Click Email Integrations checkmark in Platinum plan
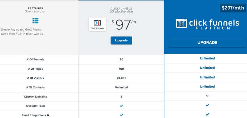Screen dimensions: 247x118 click(x=208, y=114)
